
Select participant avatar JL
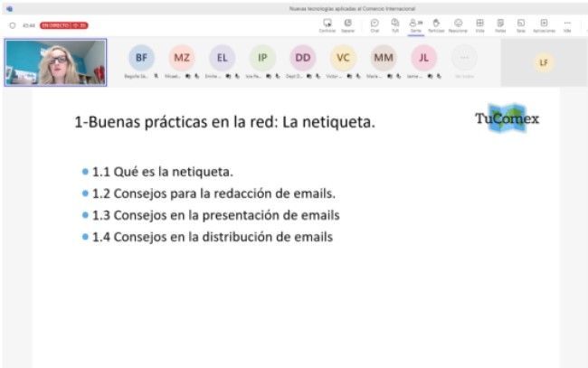coord(423,58)
